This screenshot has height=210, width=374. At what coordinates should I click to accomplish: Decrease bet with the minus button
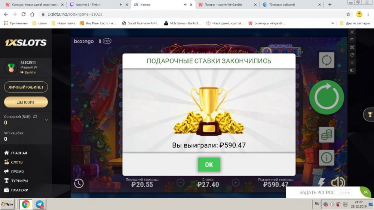[x=181, y=182]
